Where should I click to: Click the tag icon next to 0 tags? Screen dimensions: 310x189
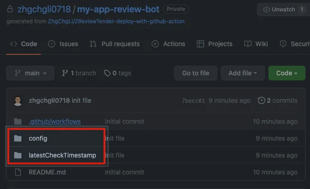click(x=107, y=73)
